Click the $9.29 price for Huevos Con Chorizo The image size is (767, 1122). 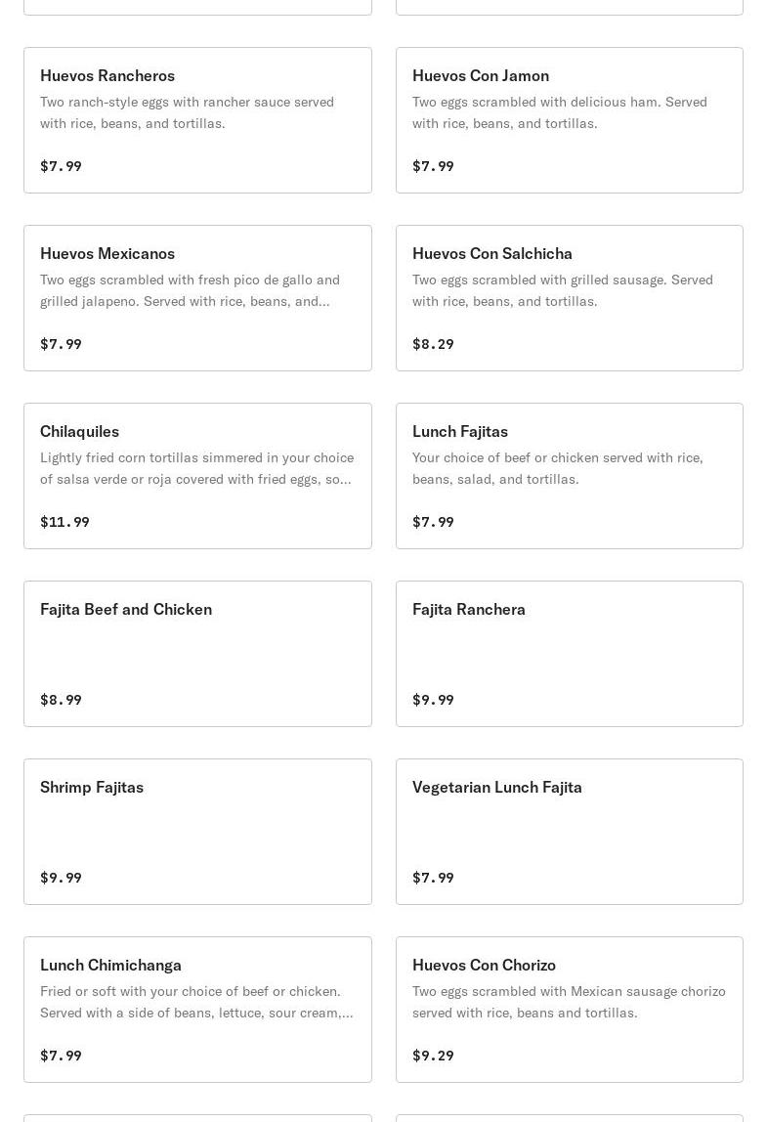click(x=433, y=1056)
